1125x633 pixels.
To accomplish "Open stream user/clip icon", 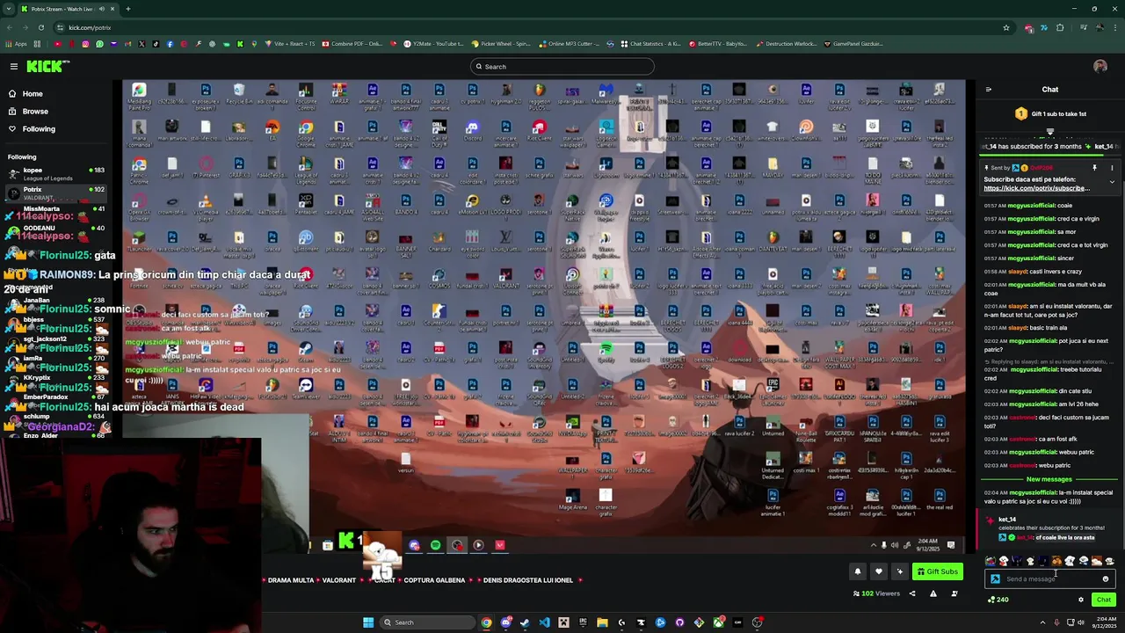I will click(954, 593).
